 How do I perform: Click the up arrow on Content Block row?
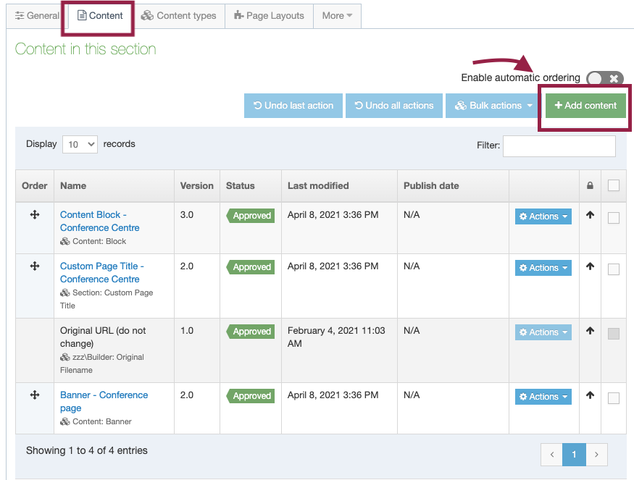(591, 215)
